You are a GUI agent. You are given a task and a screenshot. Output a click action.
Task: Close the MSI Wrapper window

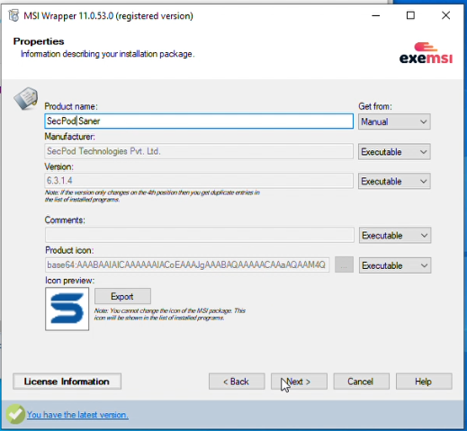445,15
